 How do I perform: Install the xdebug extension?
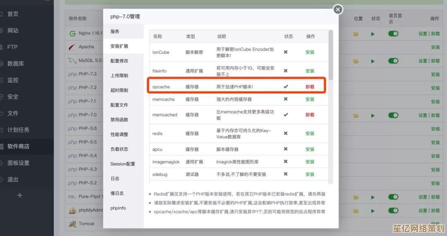pyautogui.click(x=310, y=174)
